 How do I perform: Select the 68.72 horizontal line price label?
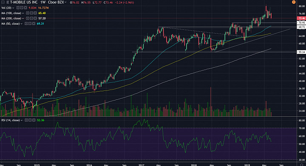pyautogui.click(x=301, y=27)
